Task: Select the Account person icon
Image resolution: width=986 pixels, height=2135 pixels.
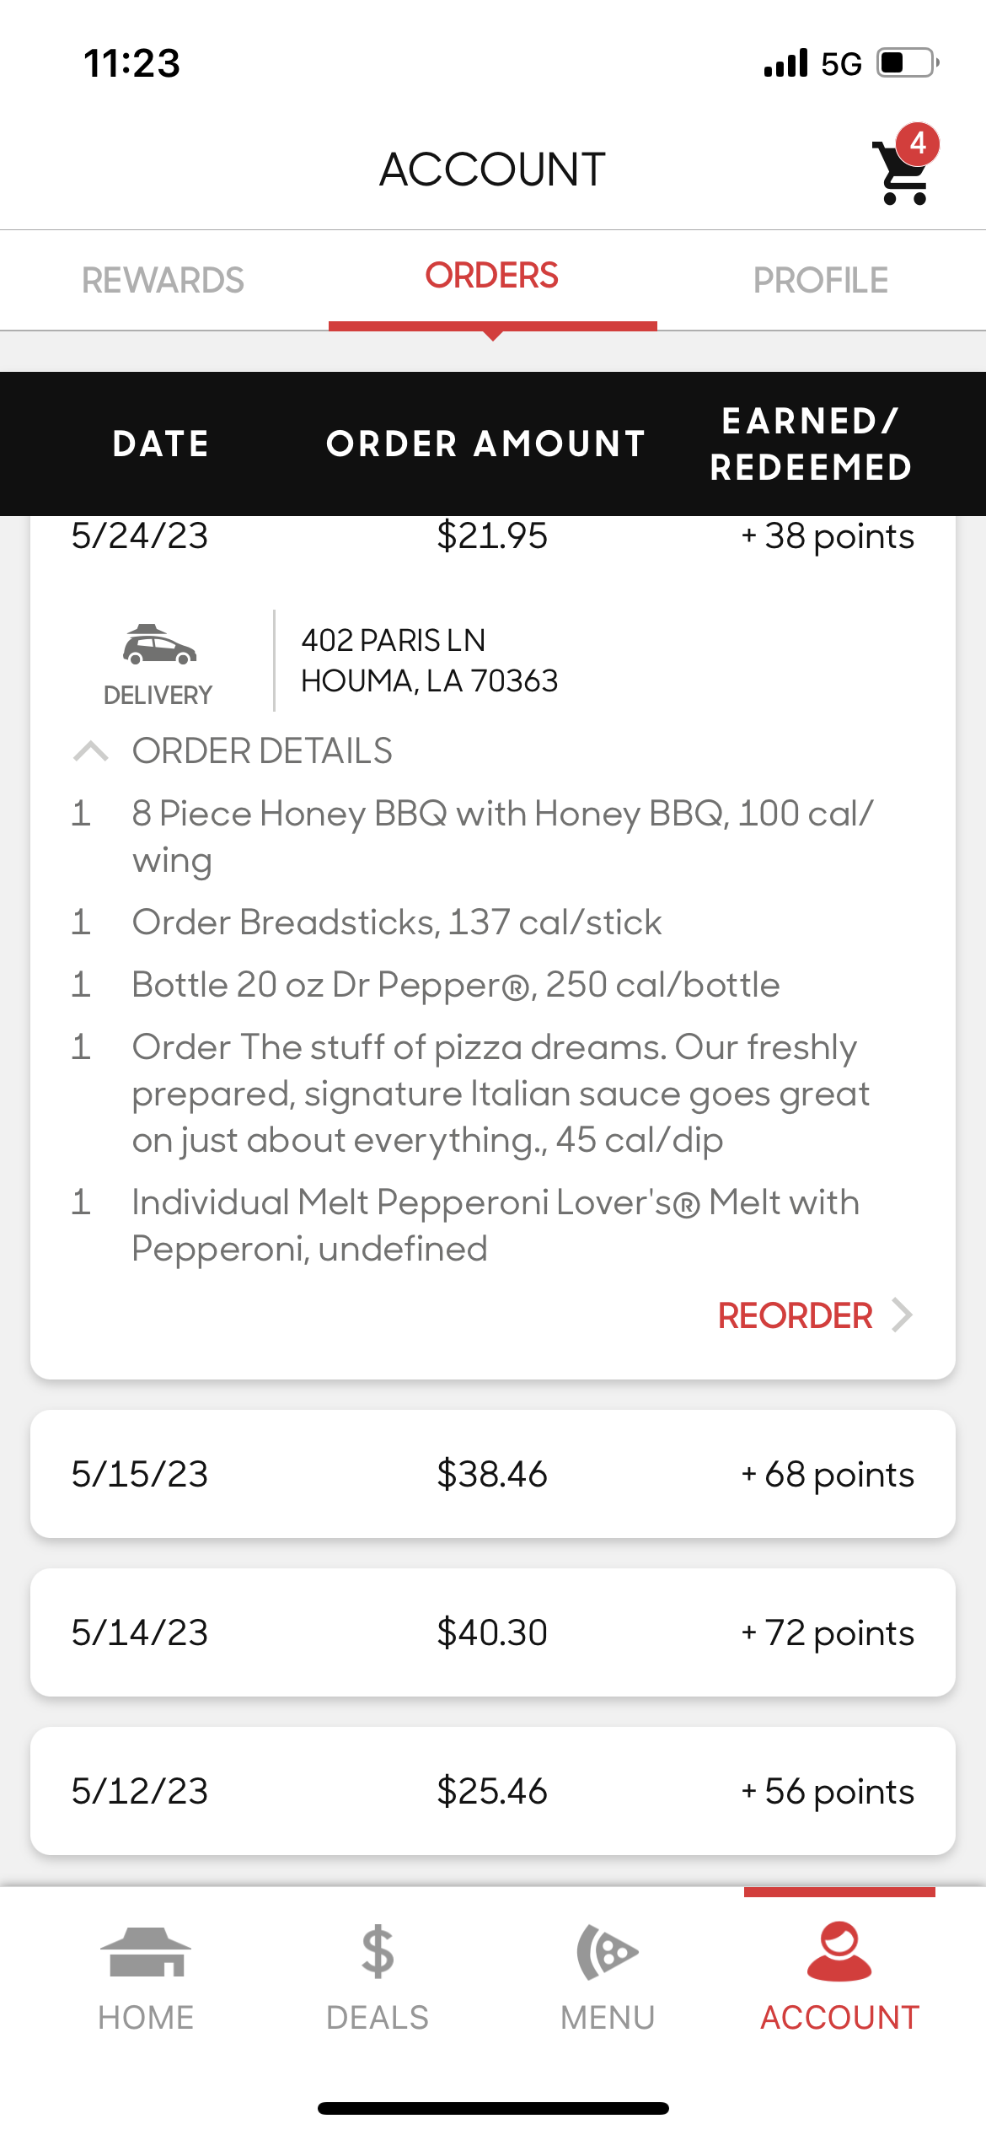Action: (839, 1952)
